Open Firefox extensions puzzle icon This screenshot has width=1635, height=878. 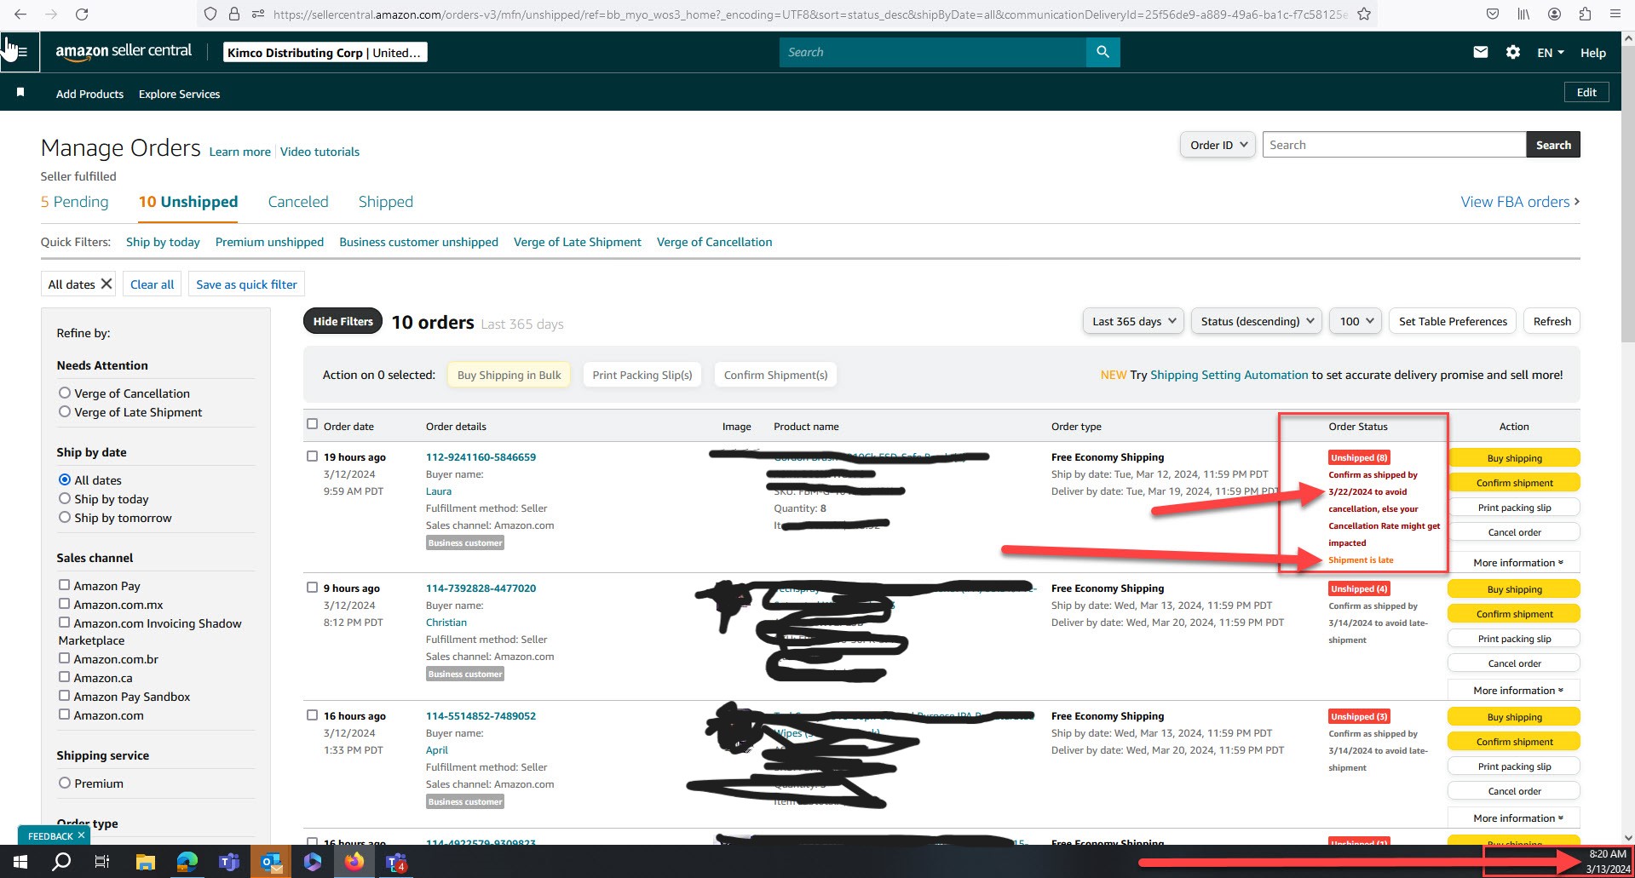[x=1585, y=14]
